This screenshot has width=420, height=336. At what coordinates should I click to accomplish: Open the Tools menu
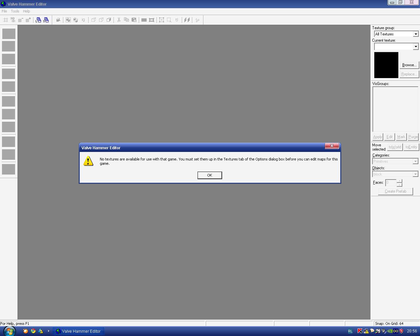(15, 11)
